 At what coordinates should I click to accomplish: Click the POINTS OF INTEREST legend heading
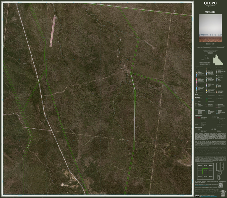click(x=199, y=67)
